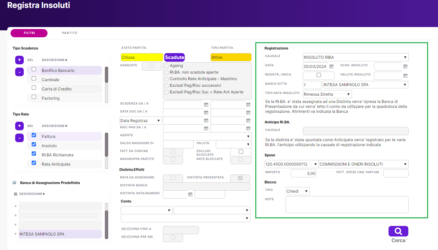Toggle the Escludi Bloccate checkbox
Image resolution: width=438 pixels, height=250 pixels.
click(x=241, y=152)
